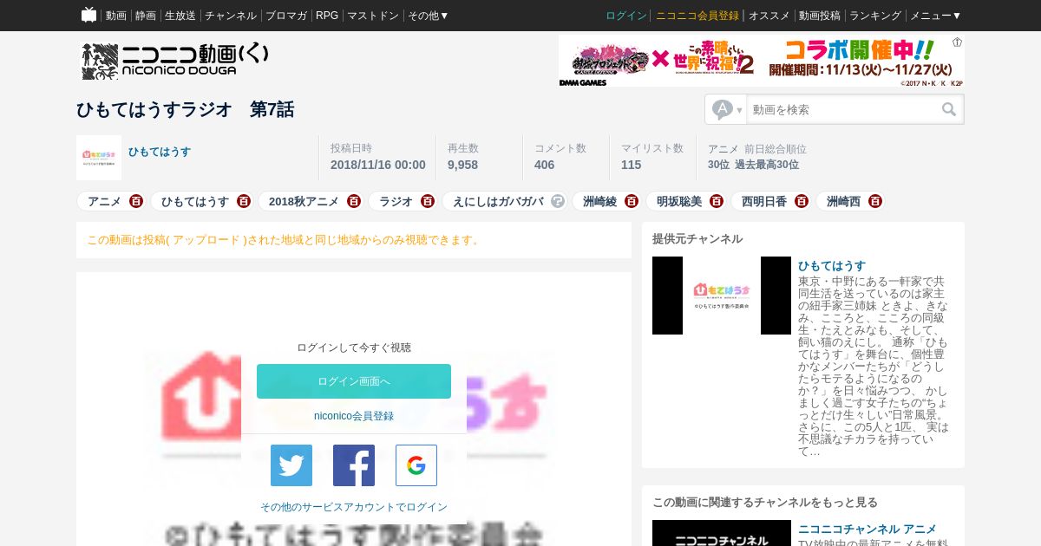
Task: Open dictionary icon next to 明坂聡美 tag
Action: pyautogui.click(x=717, y=201)
